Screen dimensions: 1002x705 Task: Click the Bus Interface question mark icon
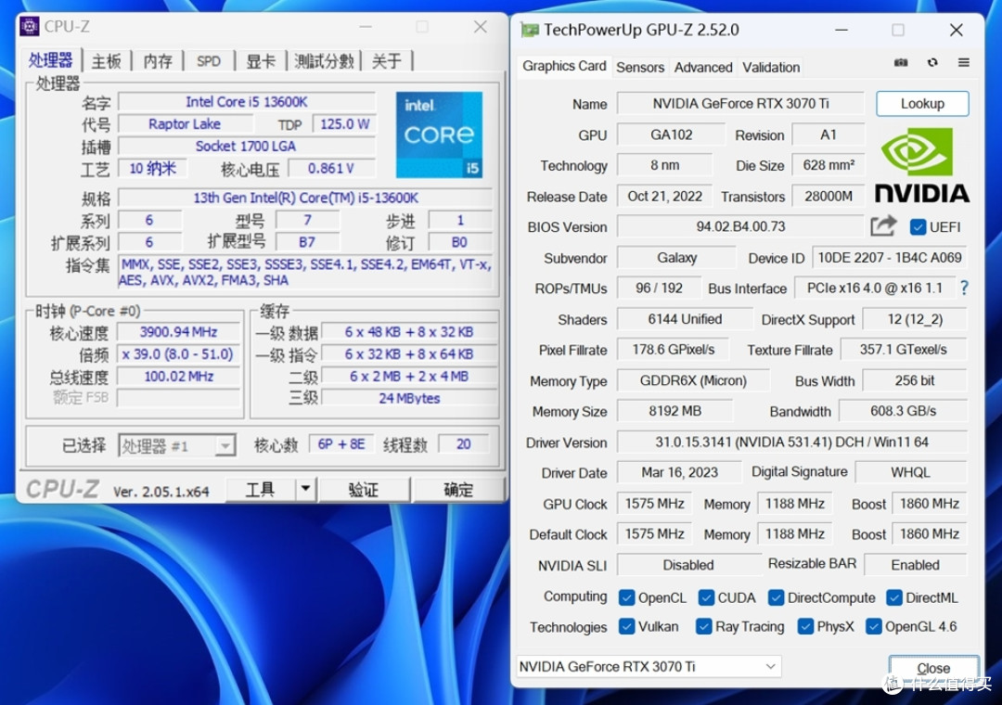pos(964,288)
